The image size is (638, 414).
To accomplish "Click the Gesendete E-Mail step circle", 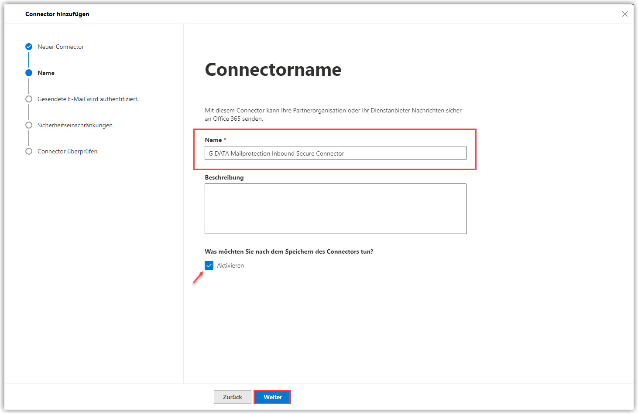I will [x=29, y=99].
